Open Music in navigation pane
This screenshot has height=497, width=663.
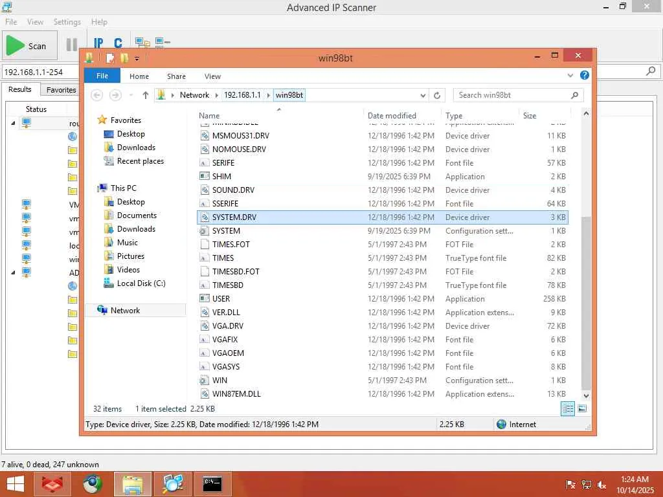click(x=128, y=243)
